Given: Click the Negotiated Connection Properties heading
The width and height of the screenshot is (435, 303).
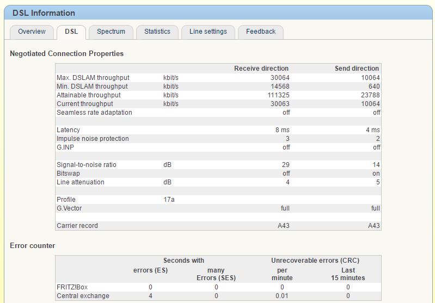Looking at the screenshot, I should point(66,54).
